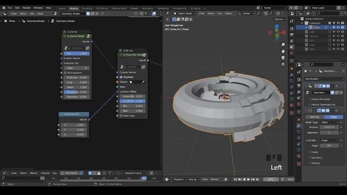Select the Vertices bevel mode button
347x195 pixels.
click(x=314, y=117)
